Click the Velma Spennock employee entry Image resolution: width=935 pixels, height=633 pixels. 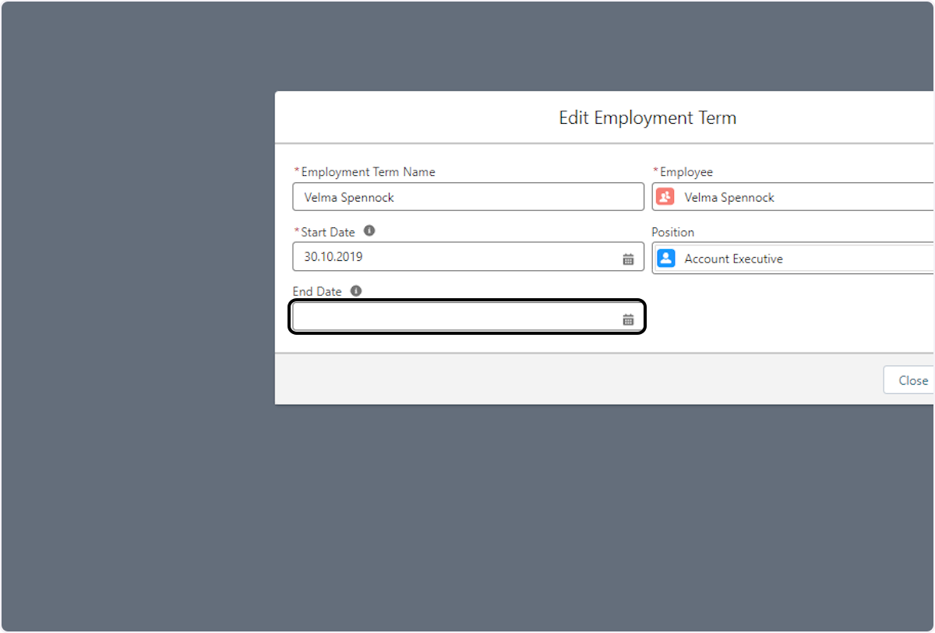coord(728,197)
